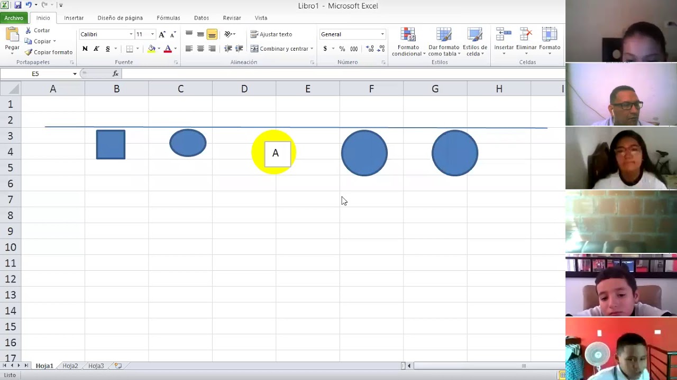Open the green Archivo button

click(x=14, y=18)
